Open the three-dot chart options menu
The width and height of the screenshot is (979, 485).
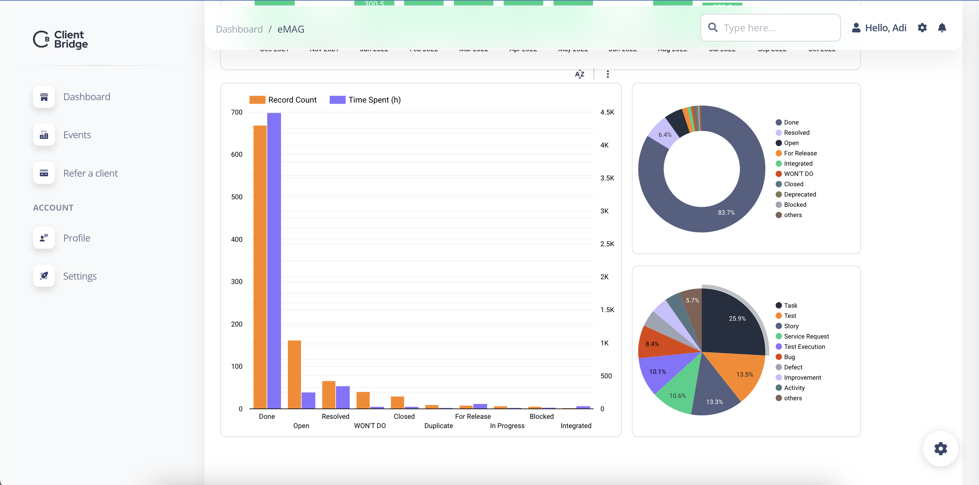click(x=607, y=74)
